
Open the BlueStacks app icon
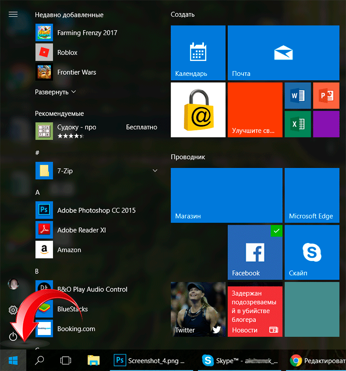[x=44, y=309]
